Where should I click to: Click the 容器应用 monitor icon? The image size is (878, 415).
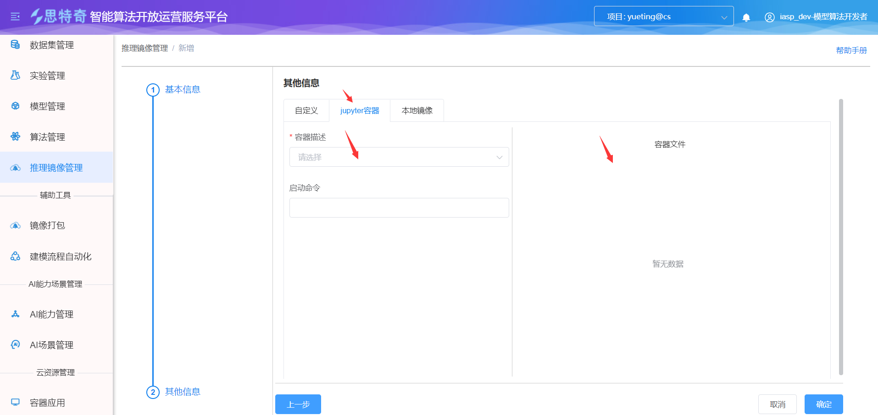15,402
